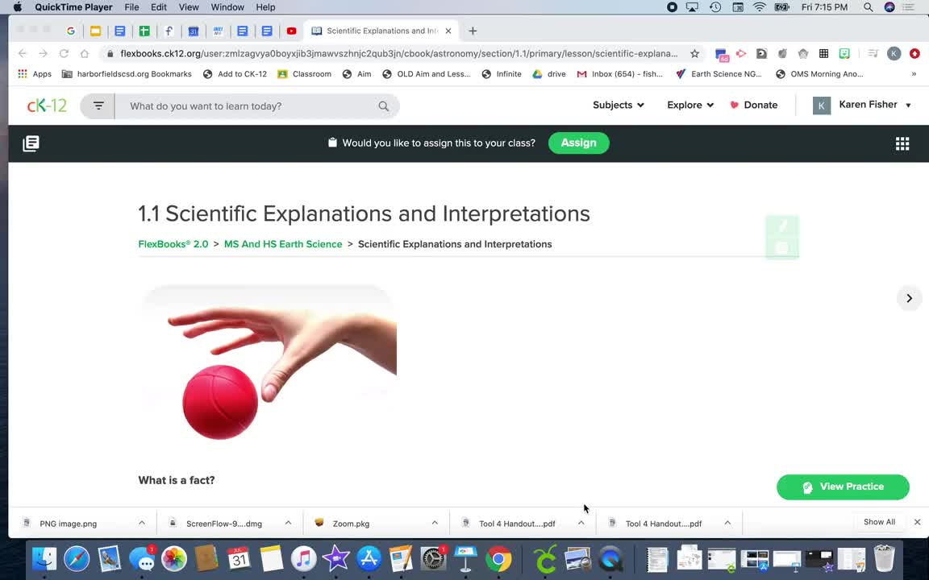Click the next arrow on the lesson image

[909, 298]
